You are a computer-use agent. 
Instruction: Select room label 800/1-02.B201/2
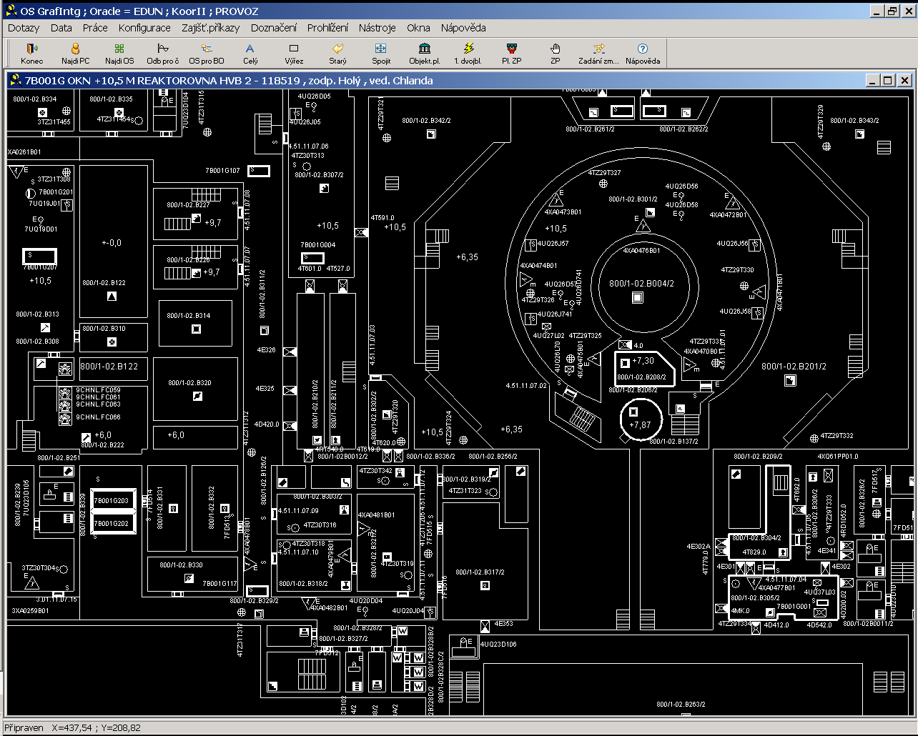[x=794, y=367]
